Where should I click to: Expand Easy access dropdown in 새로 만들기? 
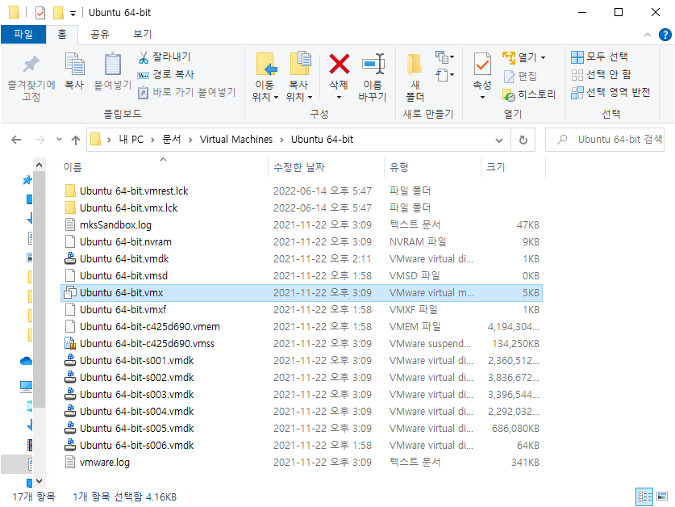click(x=444, y=74)
